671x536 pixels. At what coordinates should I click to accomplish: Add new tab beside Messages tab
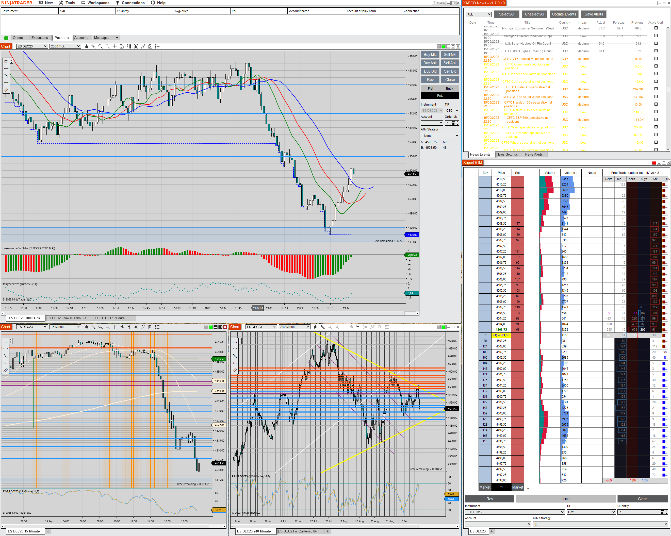[x=117, y=38]
